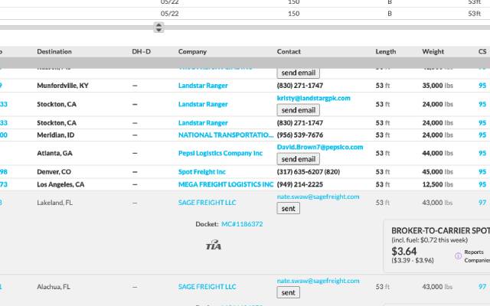Open docket MC#1186372 link
This screenshot has width=490, height=306.
click(242, 224)
